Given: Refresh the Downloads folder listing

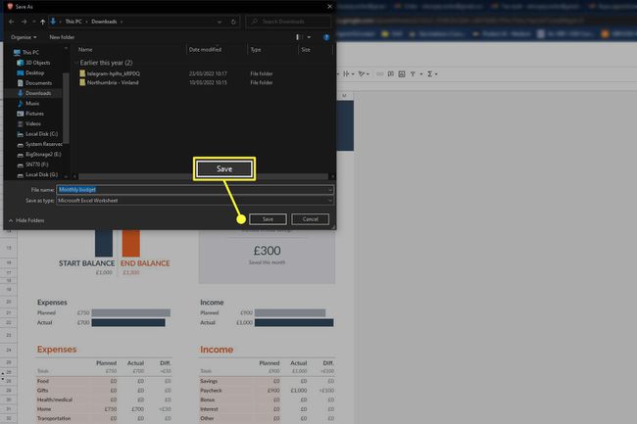Looking at the screenshot, I should [x=233, y=22].
